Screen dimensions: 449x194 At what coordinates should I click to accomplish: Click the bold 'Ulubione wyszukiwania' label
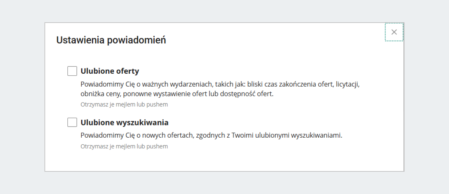pyautogui.click(x=124, y=122)
